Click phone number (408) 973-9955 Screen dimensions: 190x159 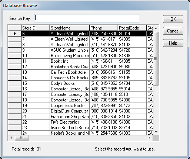[x=104, y=89]
